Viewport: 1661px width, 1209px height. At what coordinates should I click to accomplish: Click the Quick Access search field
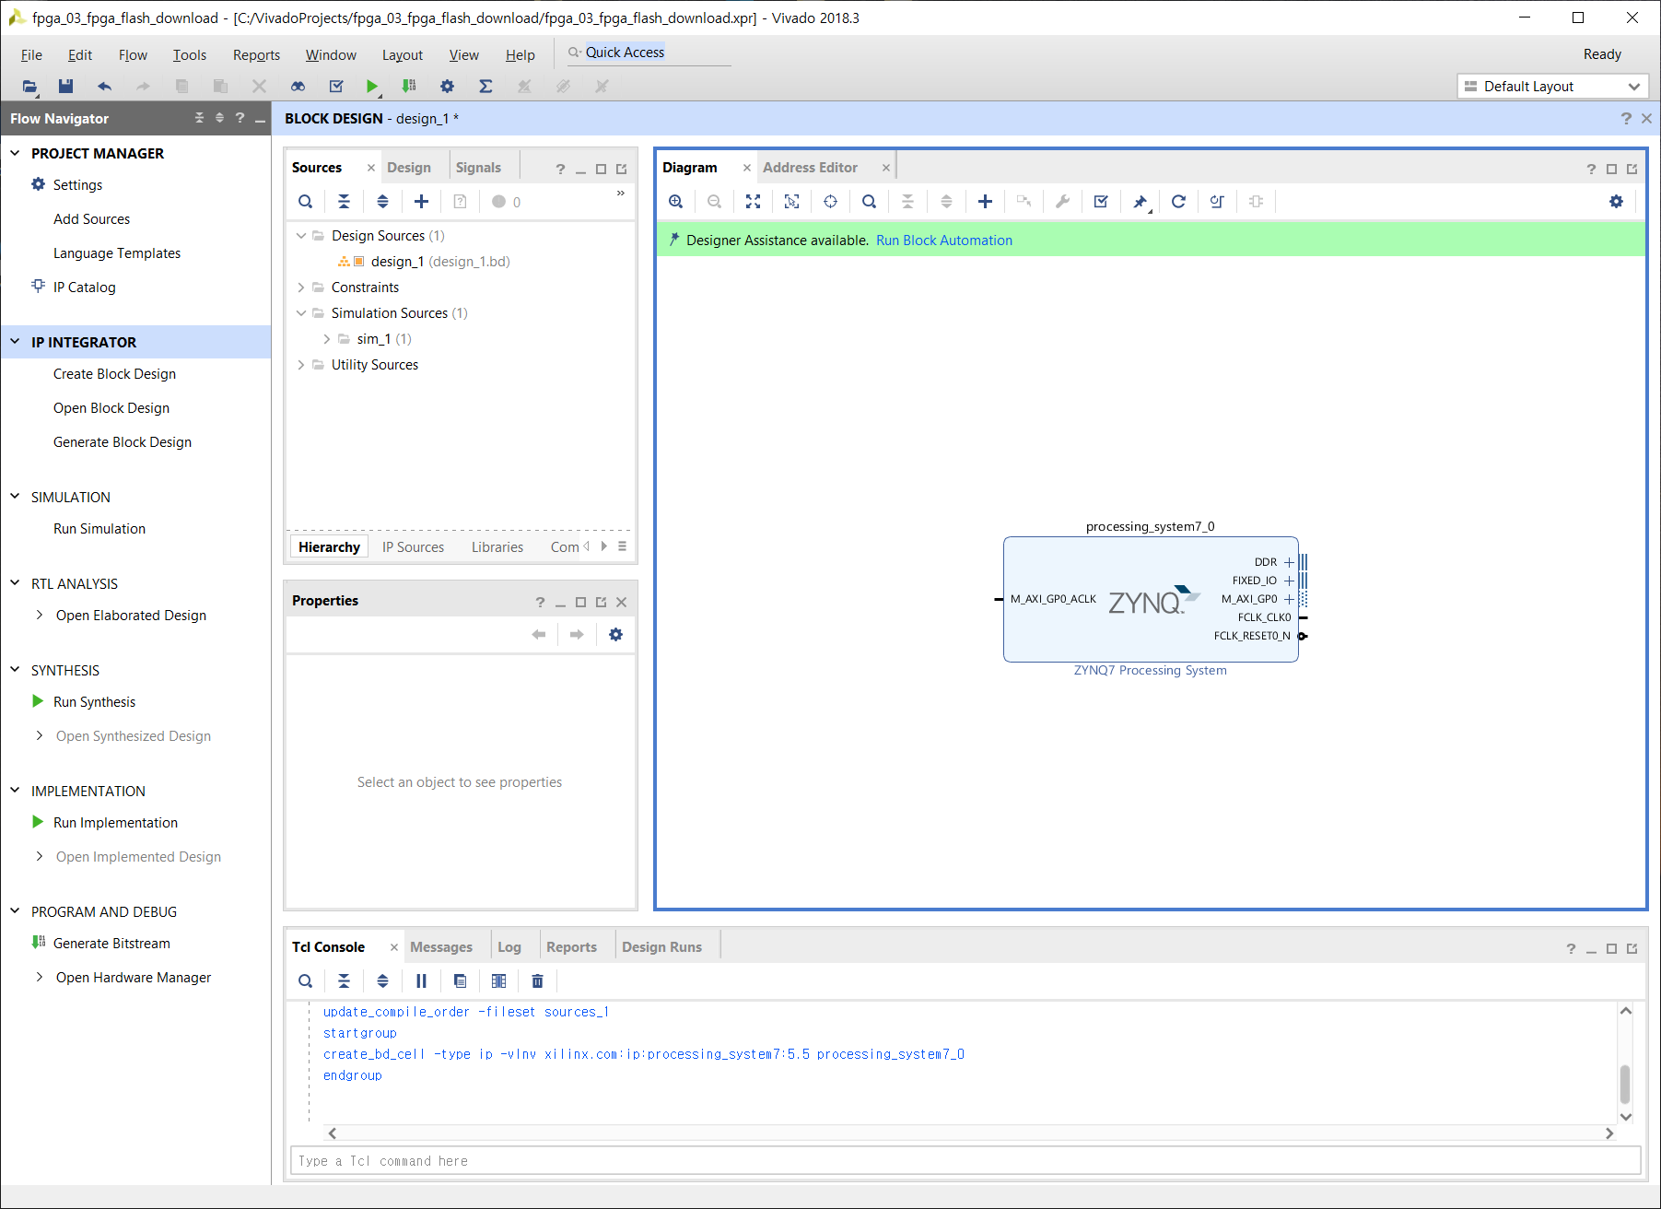pyautogui.click(x=649, y=53)
